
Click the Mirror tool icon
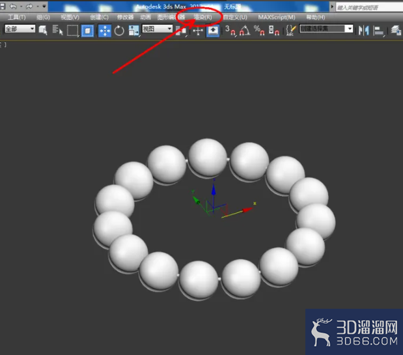pyautogui.click(x=364, y=31)
